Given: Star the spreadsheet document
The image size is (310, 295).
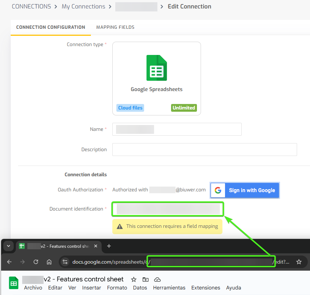Looking at the screenshot, I should click(x=134, y=280).
